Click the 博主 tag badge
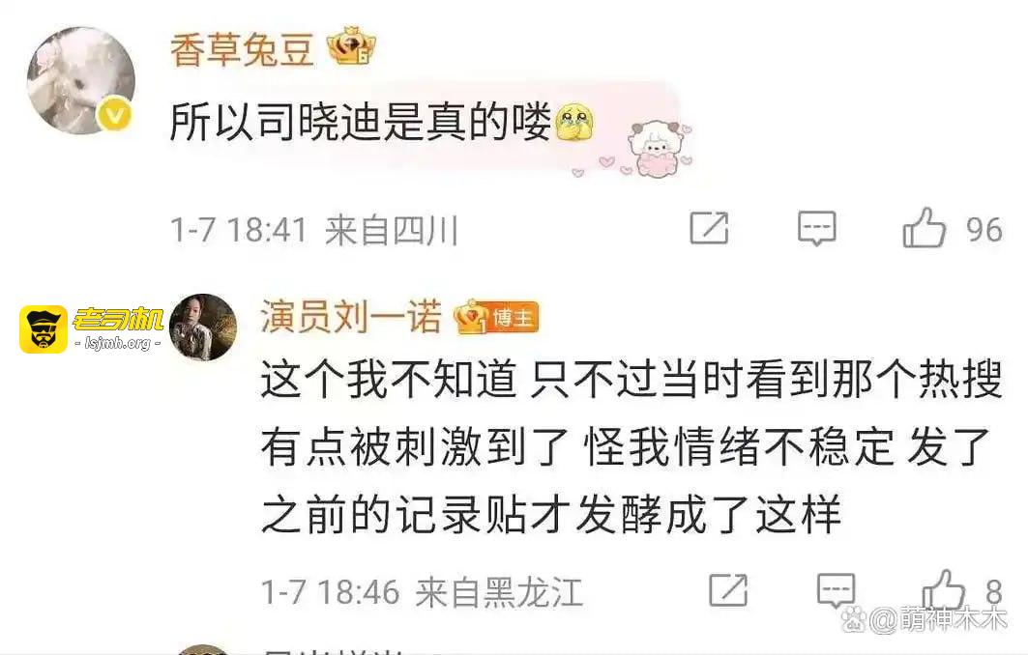1028x655 pixels. pyautogui.click(x=514, y=318)
